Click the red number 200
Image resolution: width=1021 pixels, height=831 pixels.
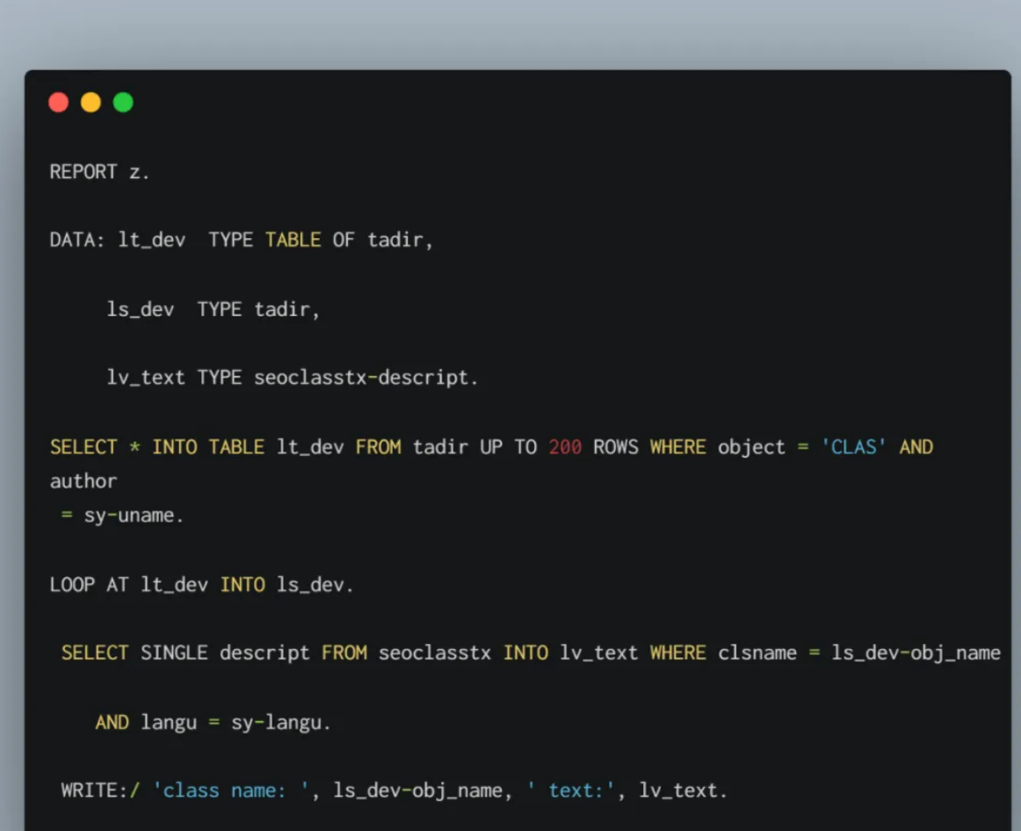(565, 447)
